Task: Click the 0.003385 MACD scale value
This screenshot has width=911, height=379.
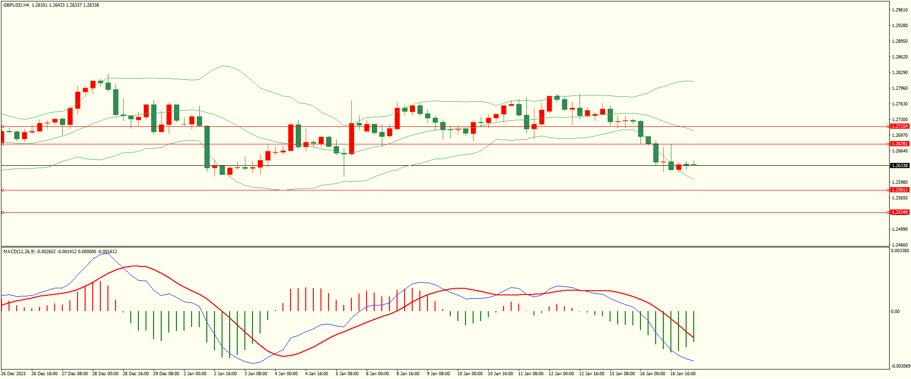Action: 900,251
